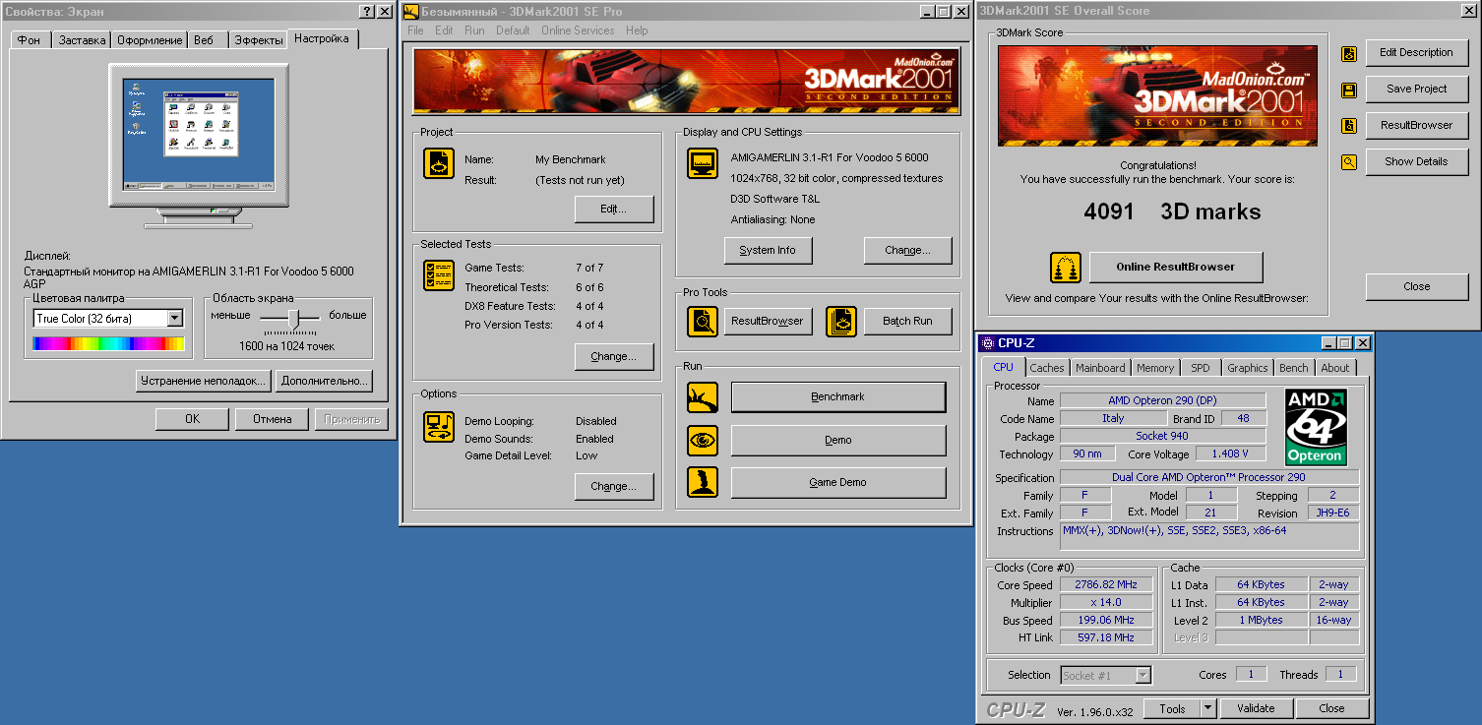Click the Benchmark run icon
Viewport: 1482px width, 725px height.
[703, 397]
